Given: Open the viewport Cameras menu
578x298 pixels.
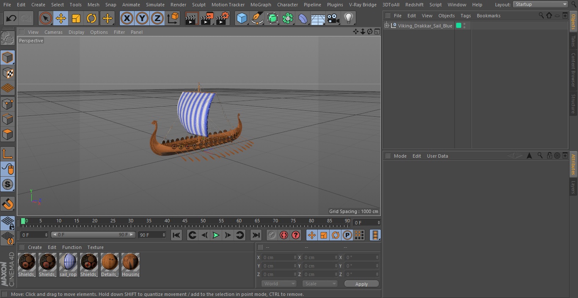Looking at the screenshot, I should [x=53, y=32].
